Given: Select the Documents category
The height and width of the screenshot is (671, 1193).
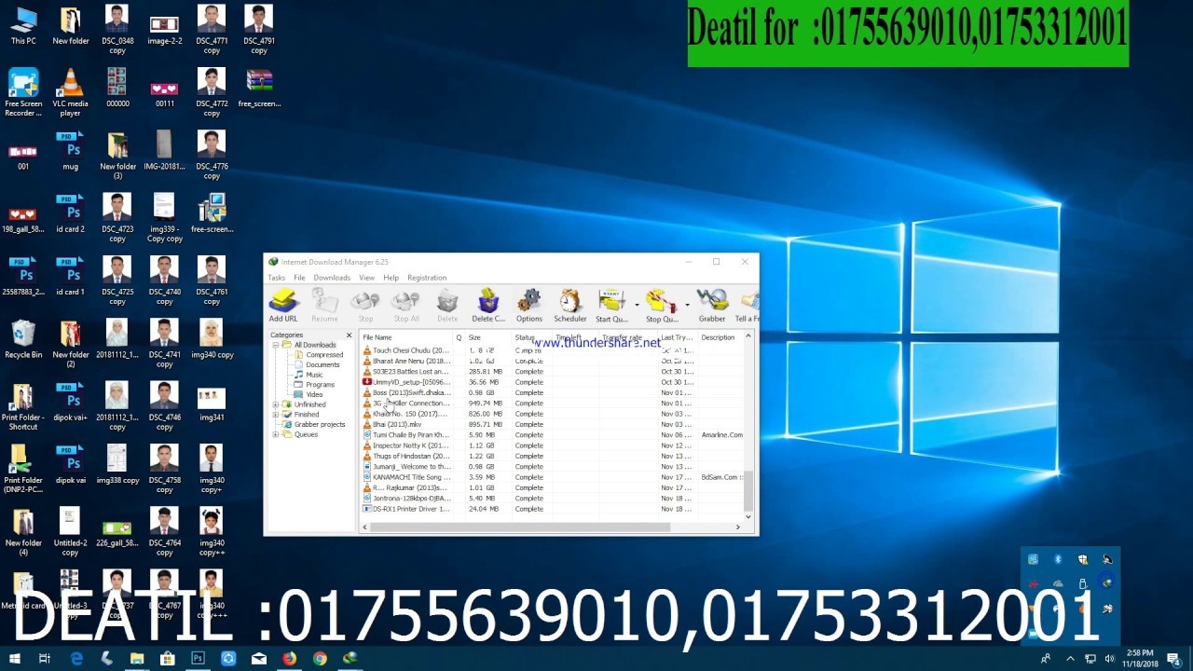Looking at the screenshot, I should pyautogui.click(x=322, y=364).
